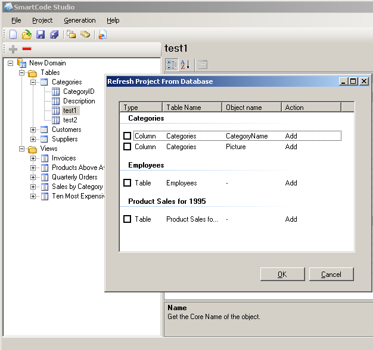
Task: Expand the Invoices view node
Action: pyautogui.click(x=33, y=158)
